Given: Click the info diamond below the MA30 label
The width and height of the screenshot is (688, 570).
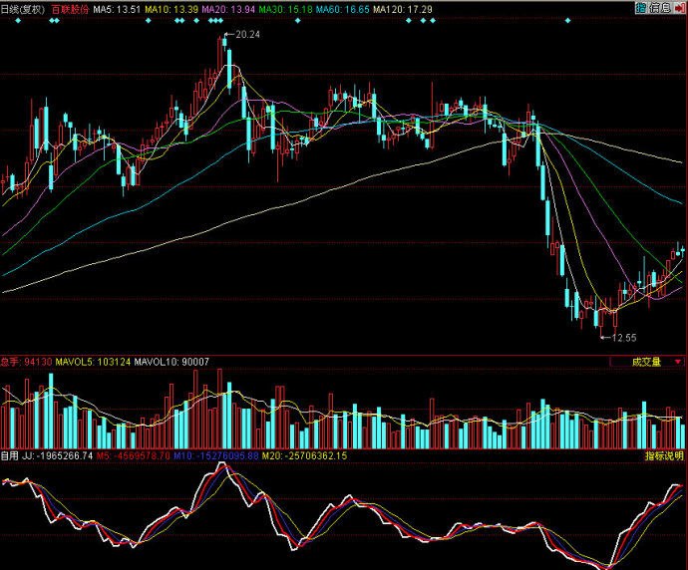Looking at the screenshot, I should (298, 21).
